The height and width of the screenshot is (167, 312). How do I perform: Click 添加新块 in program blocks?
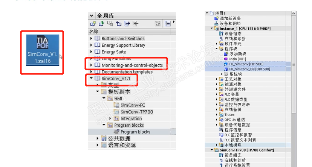(238, 54)
